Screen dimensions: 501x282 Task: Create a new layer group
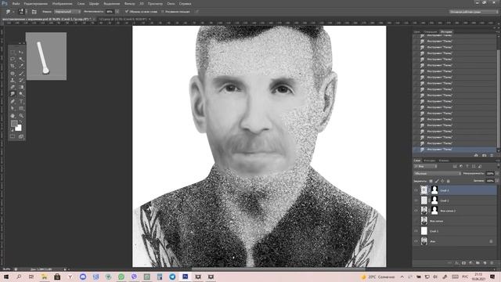tap(478, 263)
